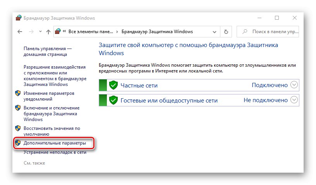Click green shield icon for 'Гостевые или общедоступные сети'

[x=113, y=100]
